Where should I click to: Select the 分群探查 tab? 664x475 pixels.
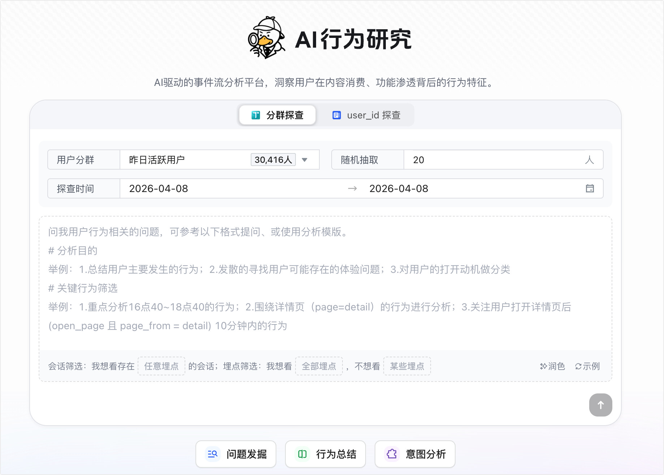(277, 115)
